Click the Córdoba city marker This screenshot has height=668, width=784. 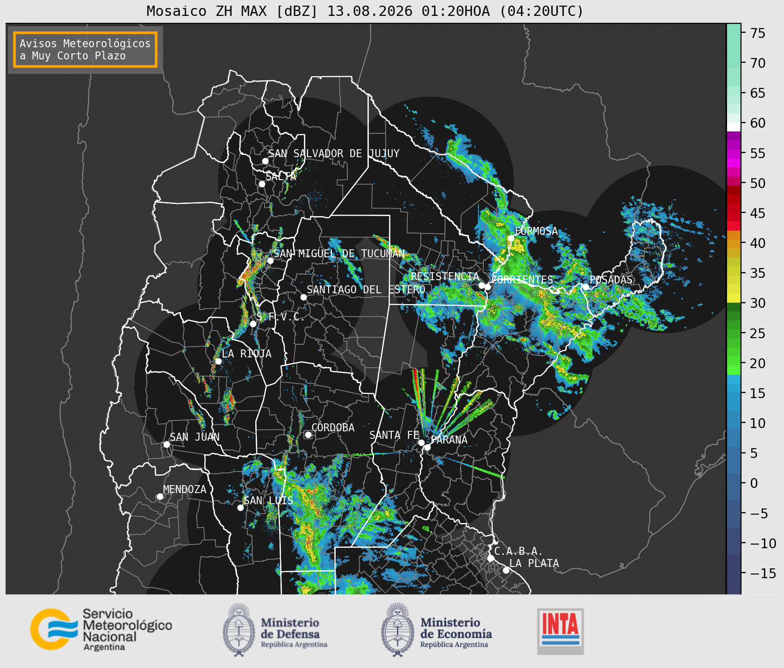point(308,435)
